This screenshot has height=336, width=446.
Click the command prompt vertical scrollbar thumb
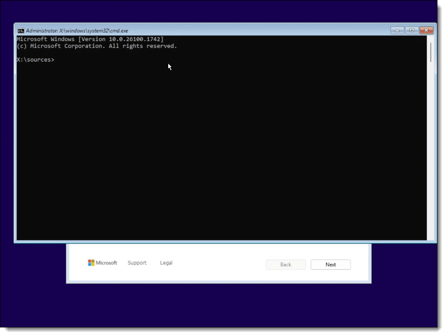[x=431, y=52]
